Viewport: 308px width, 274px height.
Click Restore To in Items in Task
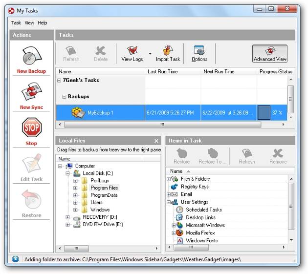pyautogui.click(x=213, y=156)
